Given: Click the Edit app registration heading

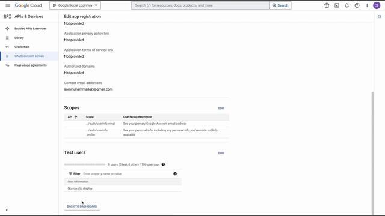Looking at the screenshot, I should point(82,16).
